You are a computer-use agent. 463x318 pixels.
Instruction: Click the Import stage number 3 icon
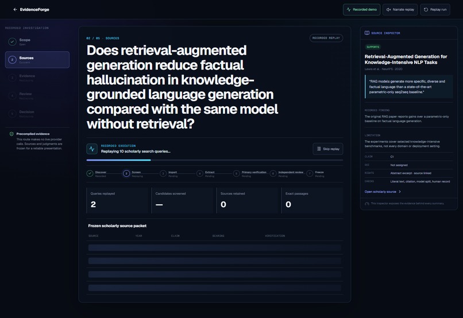(163, 173)
